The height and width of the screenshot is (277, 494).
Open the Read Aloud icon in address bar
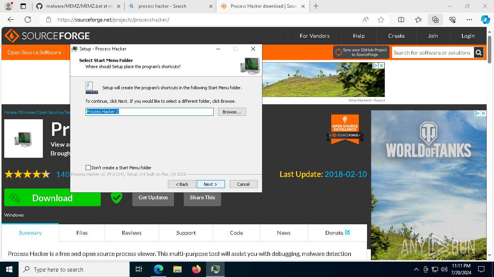365,20
